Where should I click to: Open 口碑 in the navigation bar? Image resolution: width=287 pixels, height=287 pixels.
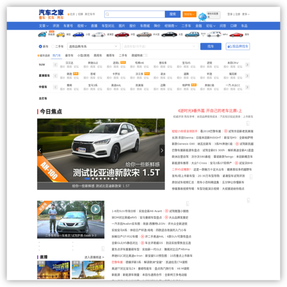coord(233,26)
